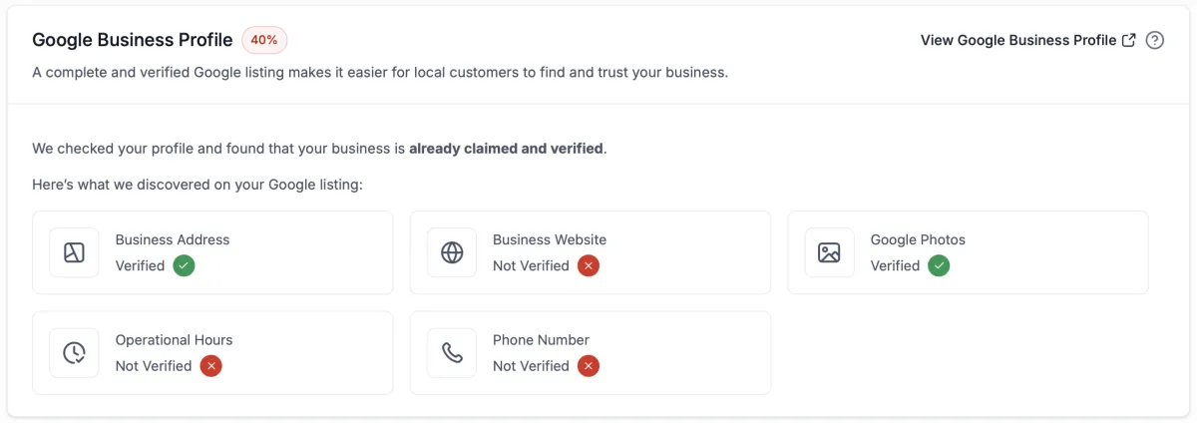The image size is (1197, 423).
Task: Select the Google Photos card label
Action: [918, 239]
